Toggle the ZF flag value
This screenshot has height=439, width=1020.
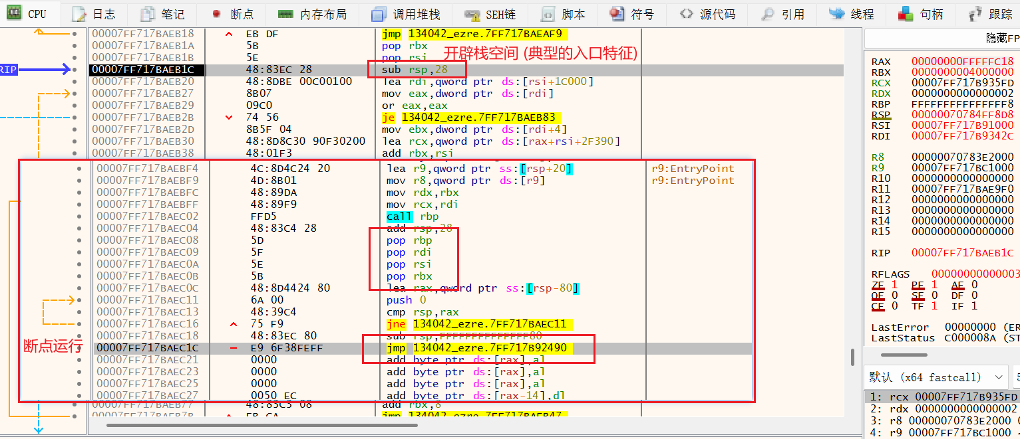(894, 285)
